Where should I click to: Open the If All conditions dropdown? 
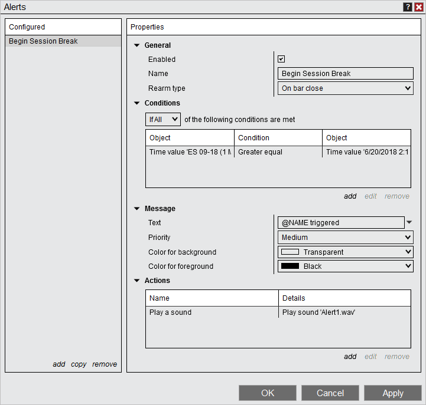click(x=163, y=119)
